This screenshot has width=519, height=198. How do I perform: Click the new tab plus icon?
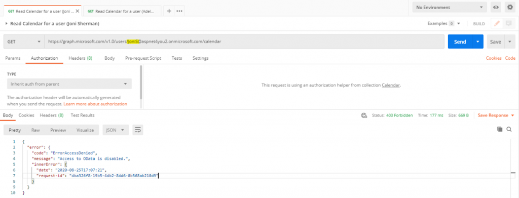point(169,11)
